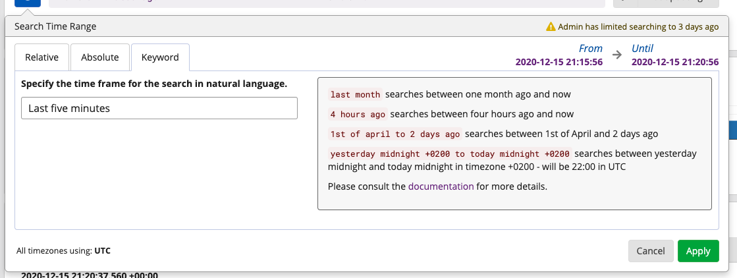Viewport: 737px width, 278px height.
Task: Click the From timestamp 2020-12-15 21:15:56
Action: [x=559, y=63]
